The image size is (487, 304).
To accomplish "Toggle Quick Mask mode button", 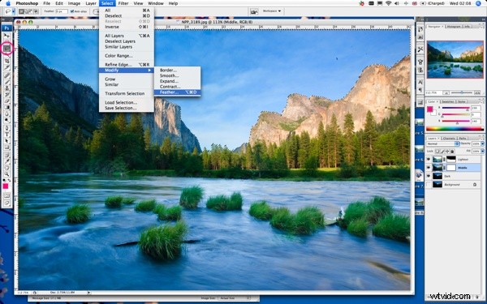I will [x=6, y=195].
